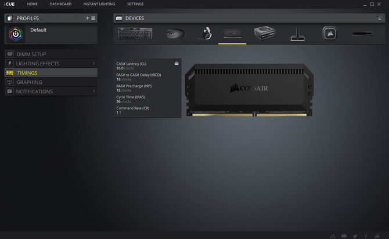Click the Graphing monitor icon
The width and height of the screenshot is (389, 239).
[10, 82]
